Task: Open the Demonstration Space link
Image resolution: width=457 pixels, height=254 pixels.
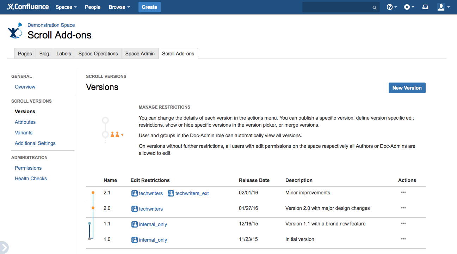Action: click(x=51, y=25)
